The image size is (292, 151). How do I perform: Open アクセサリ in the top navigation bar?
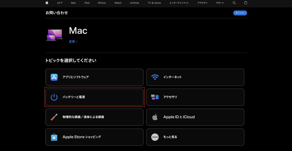202,3
